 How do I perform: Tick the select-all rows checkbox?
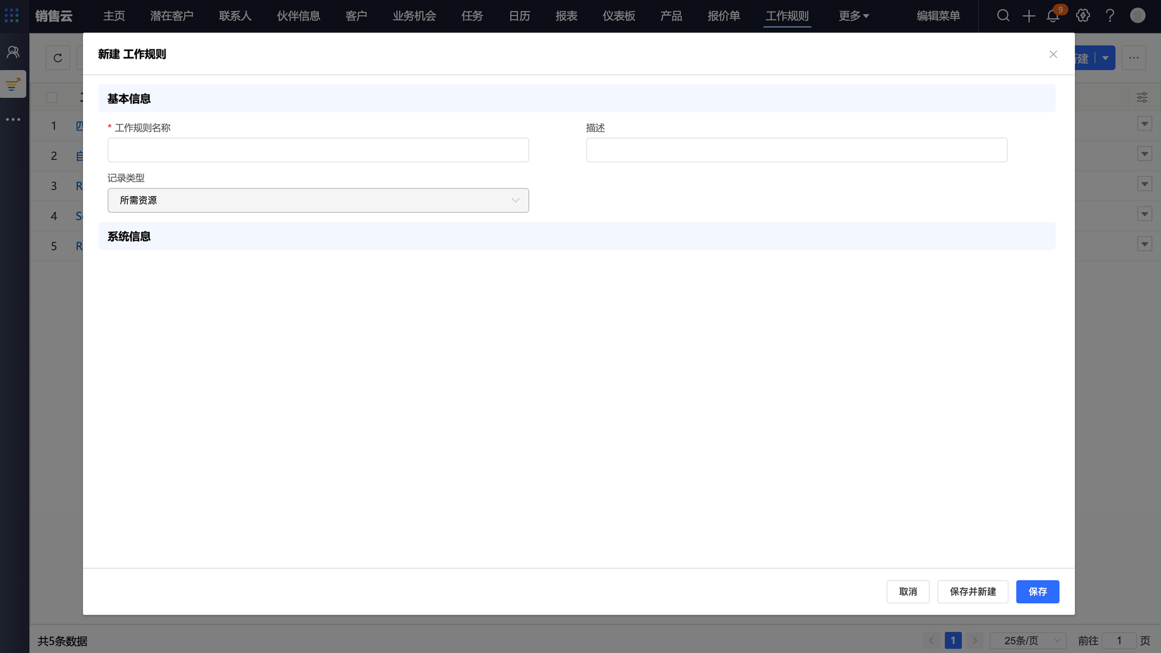click(x=52, y=97)
